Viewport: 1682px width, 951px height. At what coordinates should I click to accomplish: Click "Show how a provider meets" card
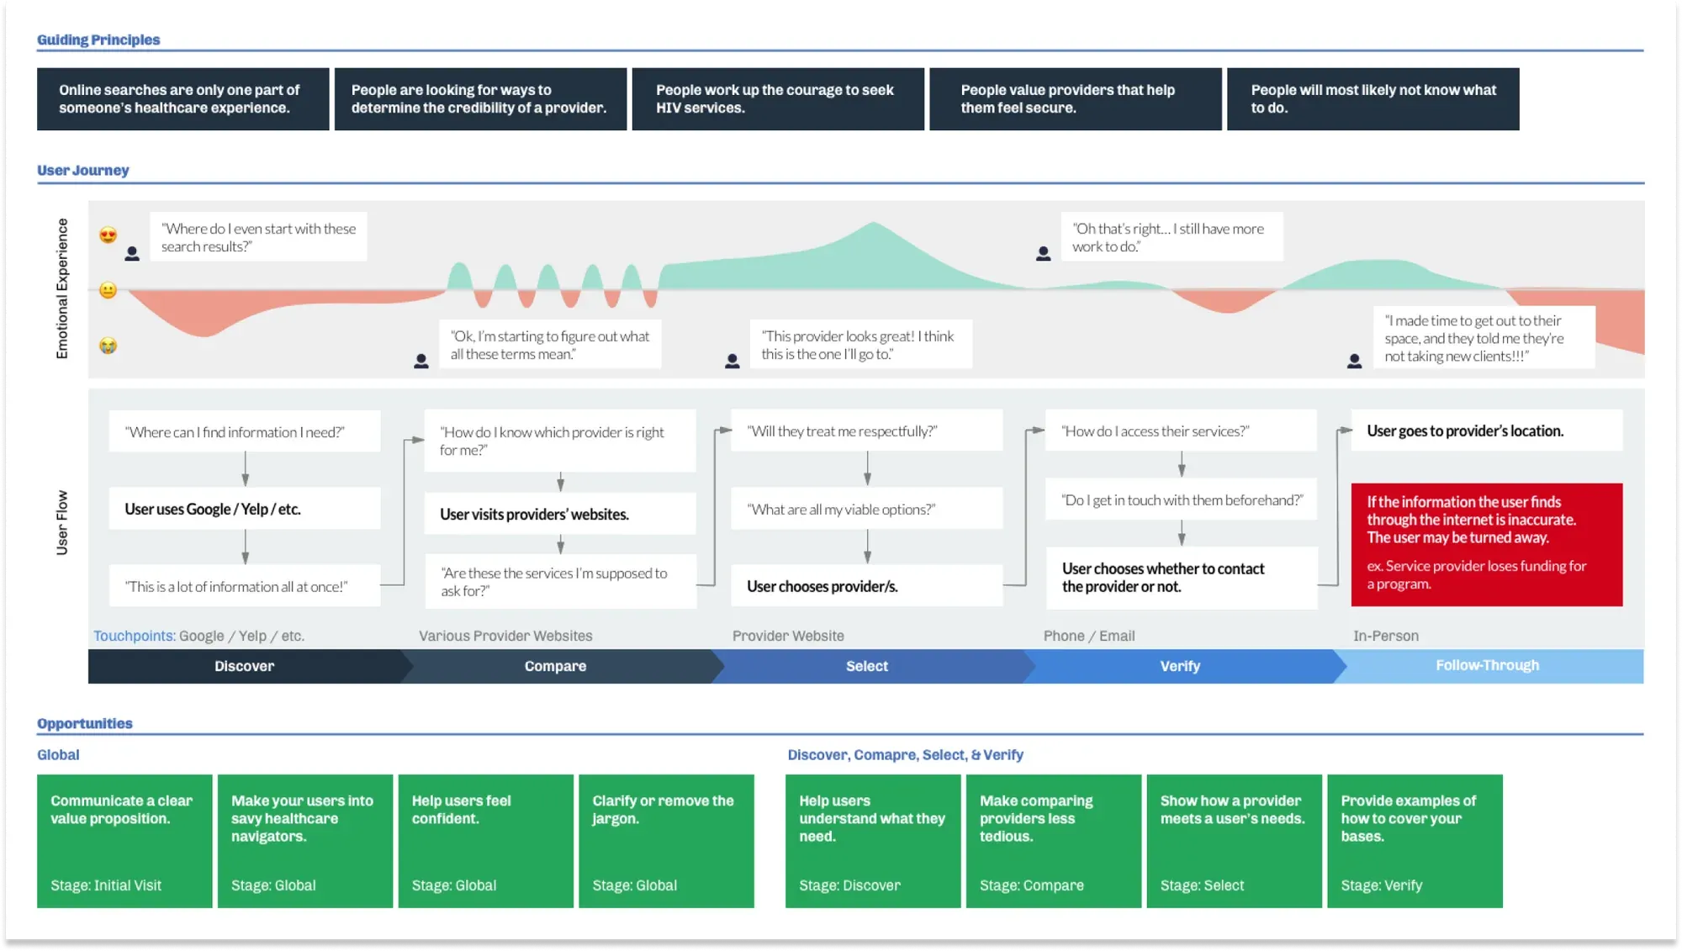(1235, 841)
